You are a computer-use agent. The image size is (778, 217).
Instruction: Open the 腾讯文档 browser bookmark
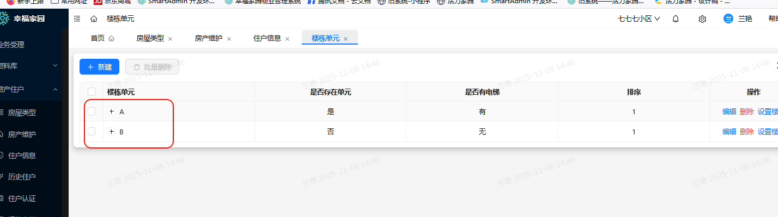[x=338, y=2]
